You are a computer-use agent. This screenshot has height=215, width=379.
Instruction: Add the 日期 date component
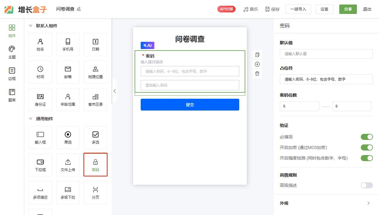pos(96,45)
